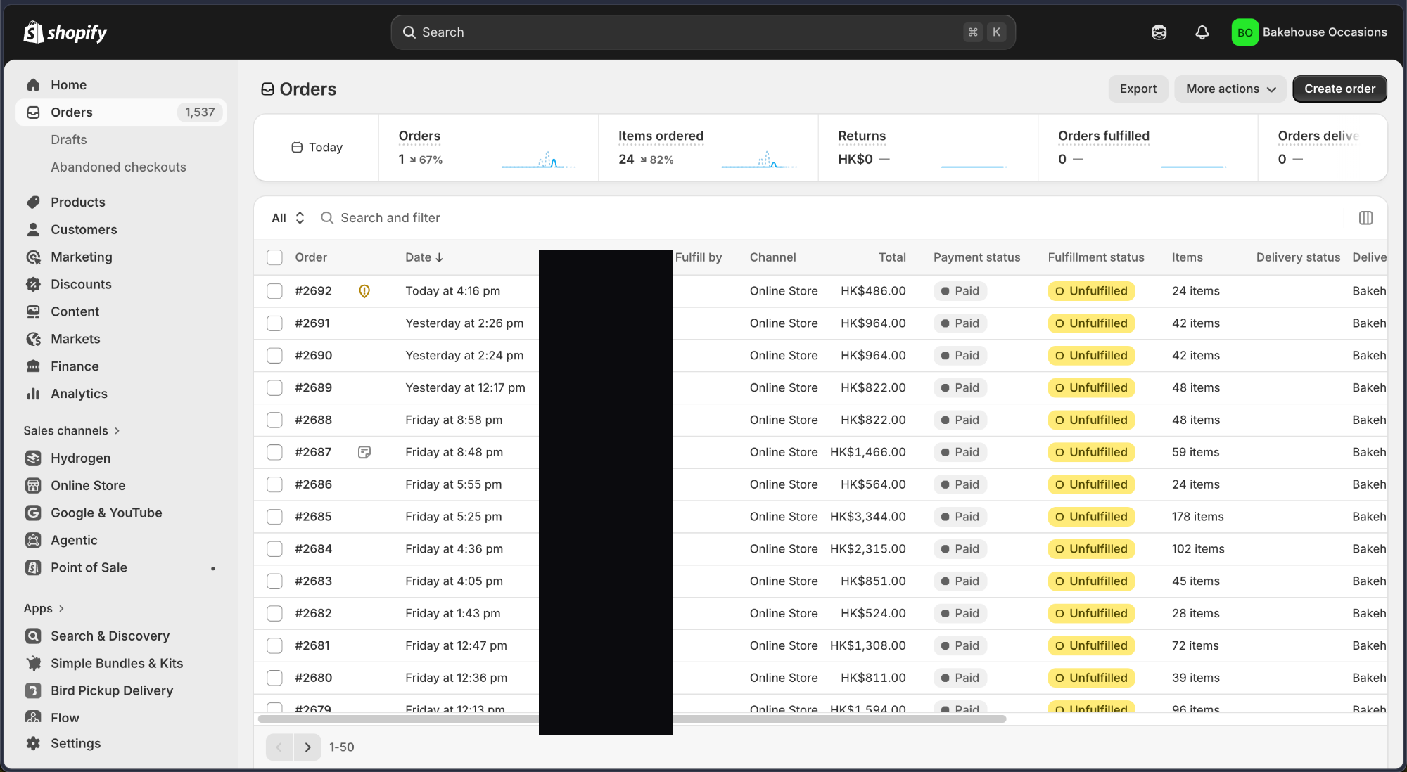Viewport: 1407px width, 772px height.
Task: Go to the next page of orders
Action: tap(307, 747)
